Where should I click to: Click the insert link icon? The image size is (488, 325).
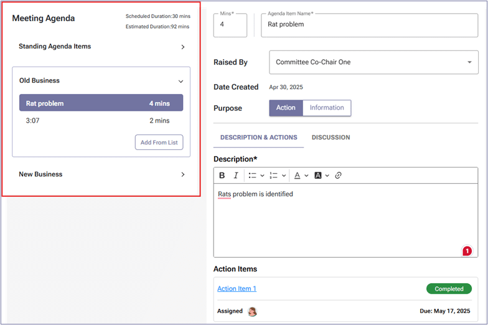[339, 176]
